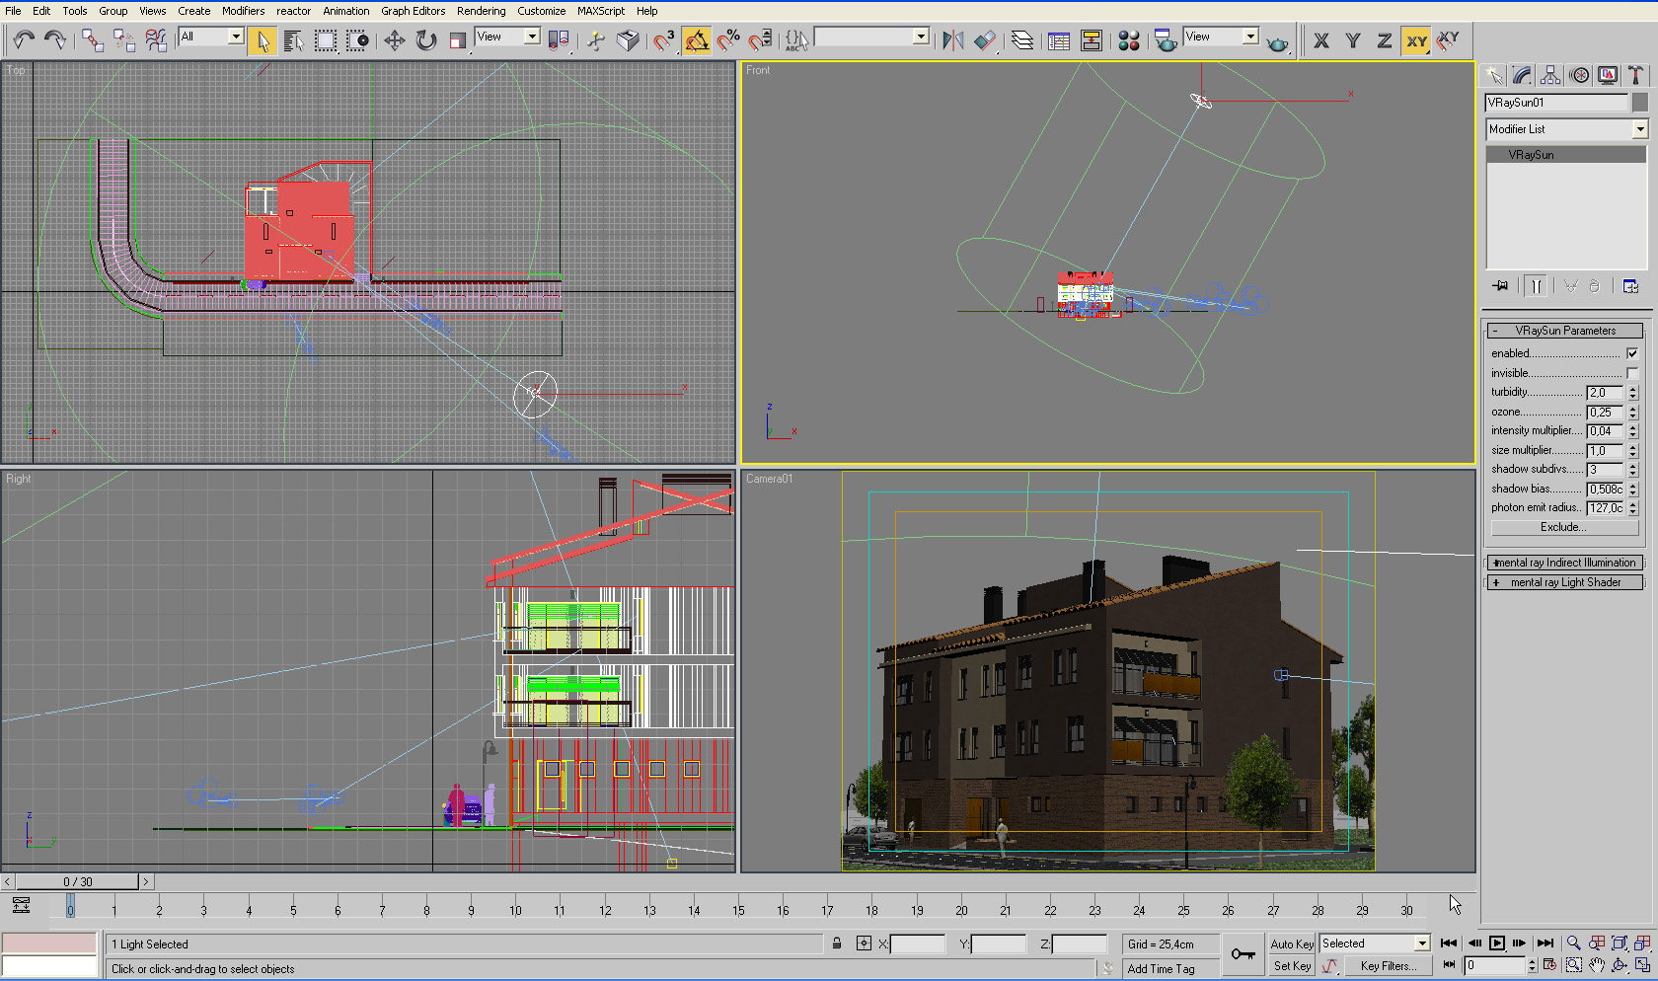1658x981 pixels.
Task: Click Edit Named Selection Sets icon
Action: (x=796, y=40)
